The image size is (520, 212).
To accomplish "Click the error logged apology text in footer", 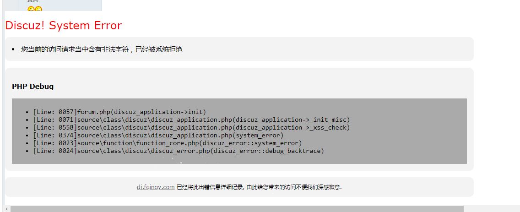I will 259,187.
